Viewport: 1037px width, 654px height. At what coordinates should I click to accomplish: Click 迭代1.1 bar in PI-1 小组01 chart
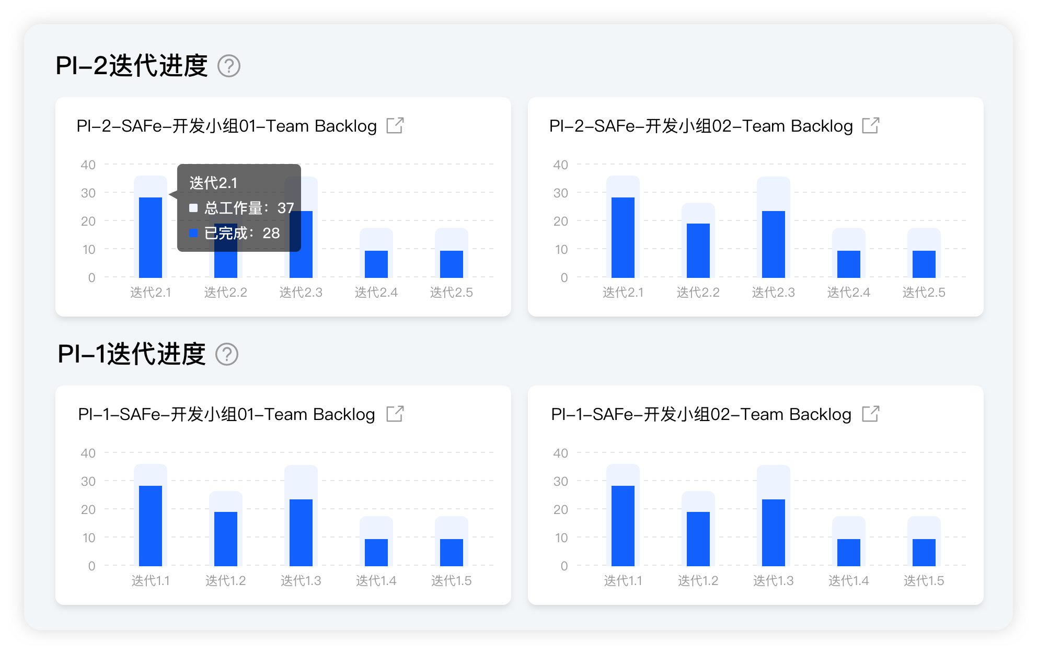click(x=151, y=525)
